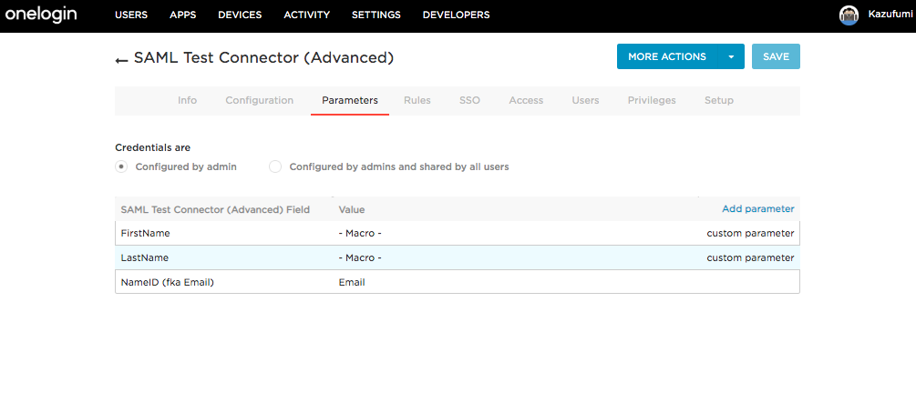Switch to the Info tab

(187, 100)
